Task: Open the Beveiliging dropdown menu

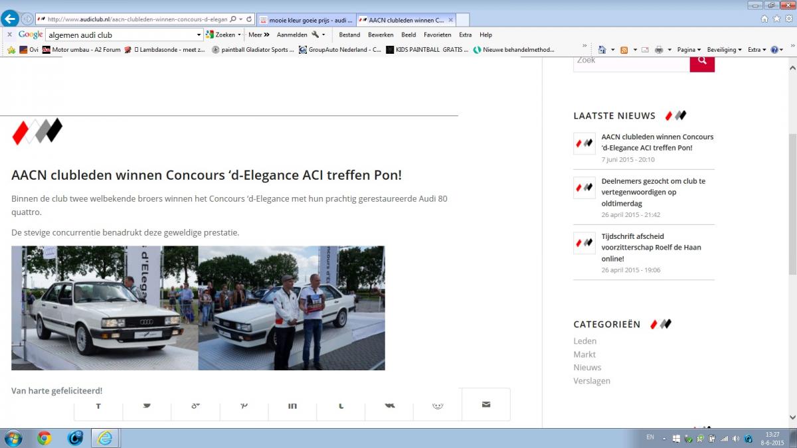Action: tap(724, 50)
